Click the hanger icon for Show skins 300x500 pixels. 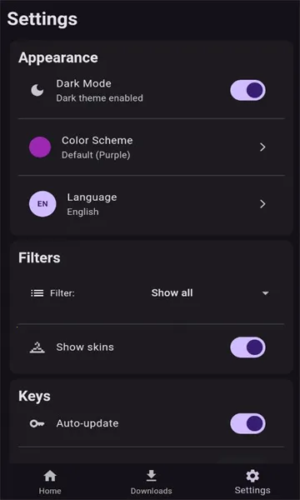click(37, 347)
